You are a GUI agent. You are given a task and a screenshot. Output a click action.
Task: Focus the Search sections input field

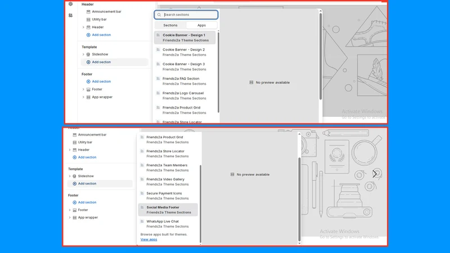coord(186,15)
